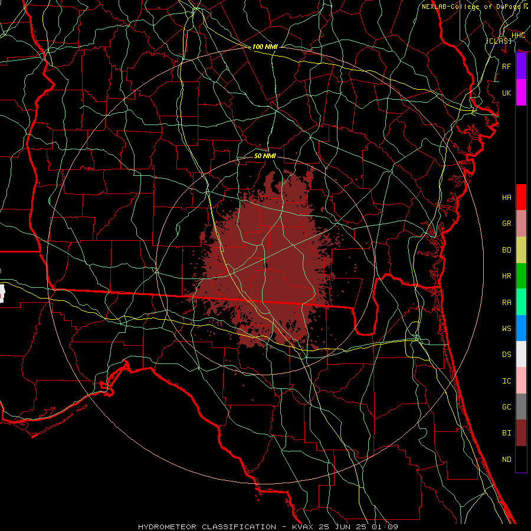Image resolution: width=531 pixels, height=531 pixels.
Task: Click the 100 NMI range ring label
Action: (x=265, y=47)
